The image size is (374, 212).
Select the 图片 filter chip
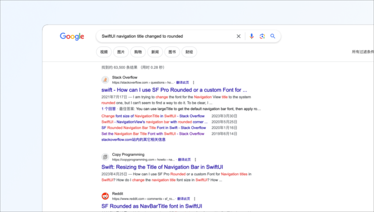pyautogui.click(x=121, y=52)
